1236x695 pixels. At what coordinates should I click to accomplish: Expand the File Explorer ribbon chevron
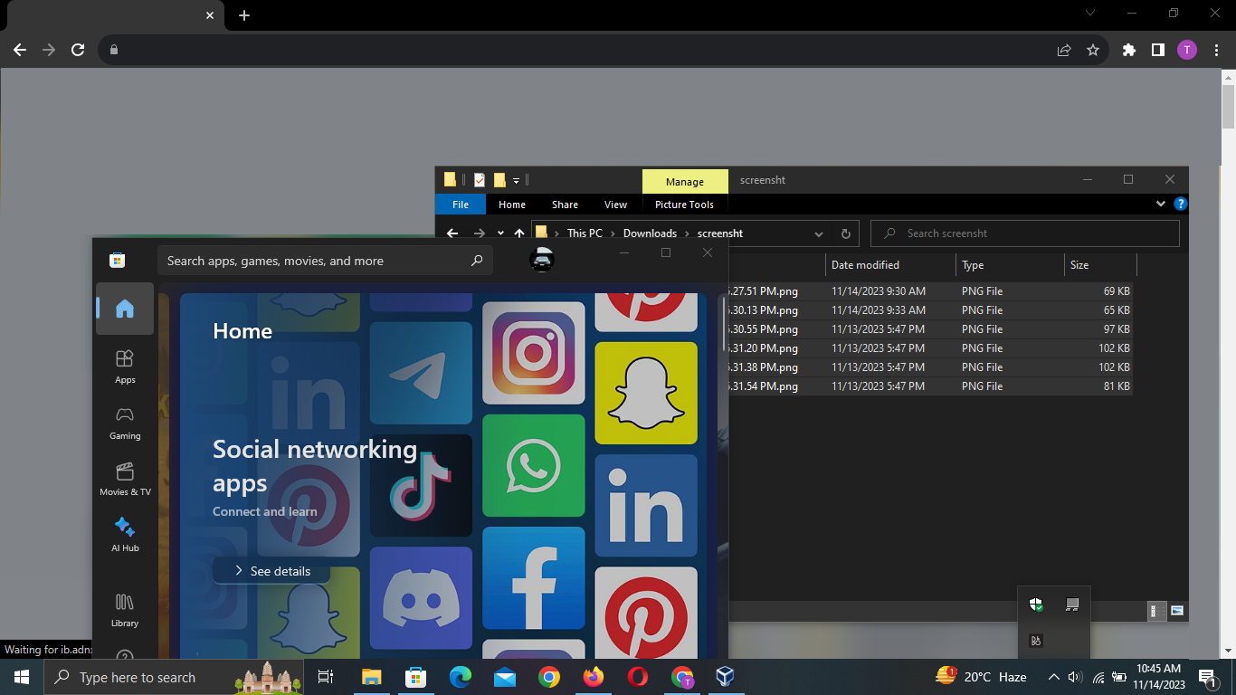(1161, 204)
